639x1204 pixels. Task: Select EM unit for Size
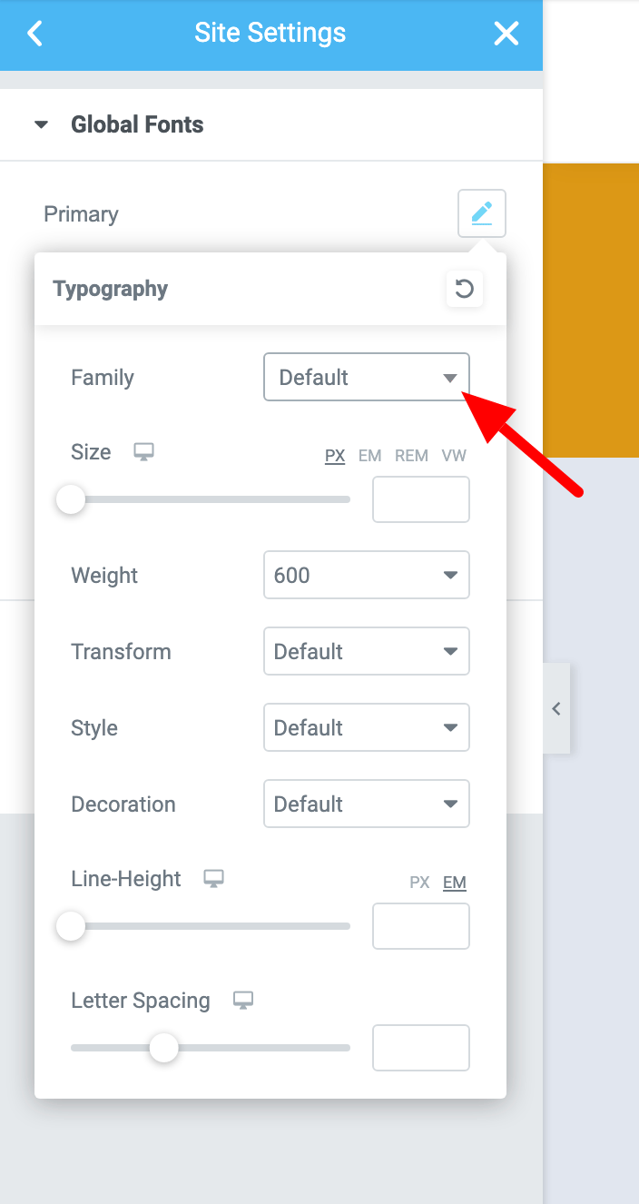tap(369, 456)
